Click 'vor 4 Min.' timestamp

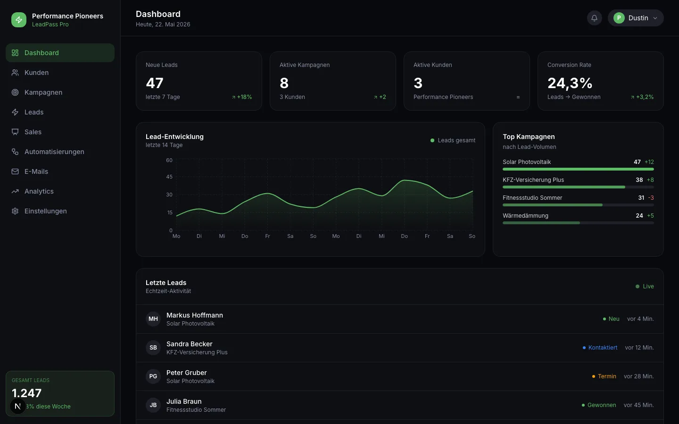coord(640,319)
